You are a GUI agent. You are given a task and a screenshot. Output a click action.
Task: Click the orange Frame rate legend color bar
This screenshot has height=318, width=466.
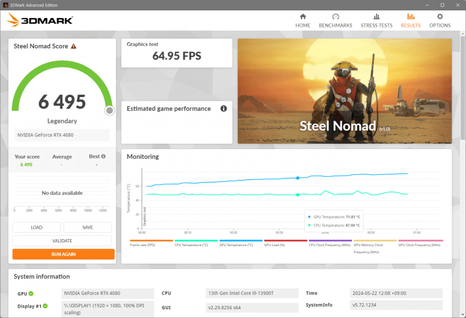pyautogui.click(x=151, y=241)
